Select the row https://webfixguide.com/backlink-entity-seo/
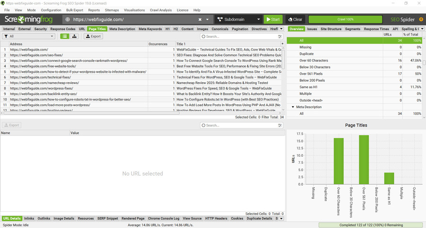Image resolution: width=426 pixels, height=228 pixels. (141, 94)
